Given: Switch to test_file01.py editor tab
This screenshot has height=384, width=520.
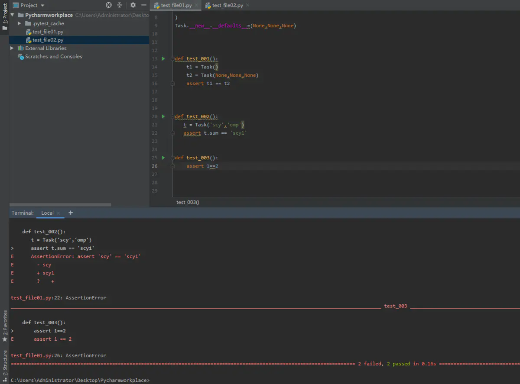Looking at the screenshot, I should 176,6.
